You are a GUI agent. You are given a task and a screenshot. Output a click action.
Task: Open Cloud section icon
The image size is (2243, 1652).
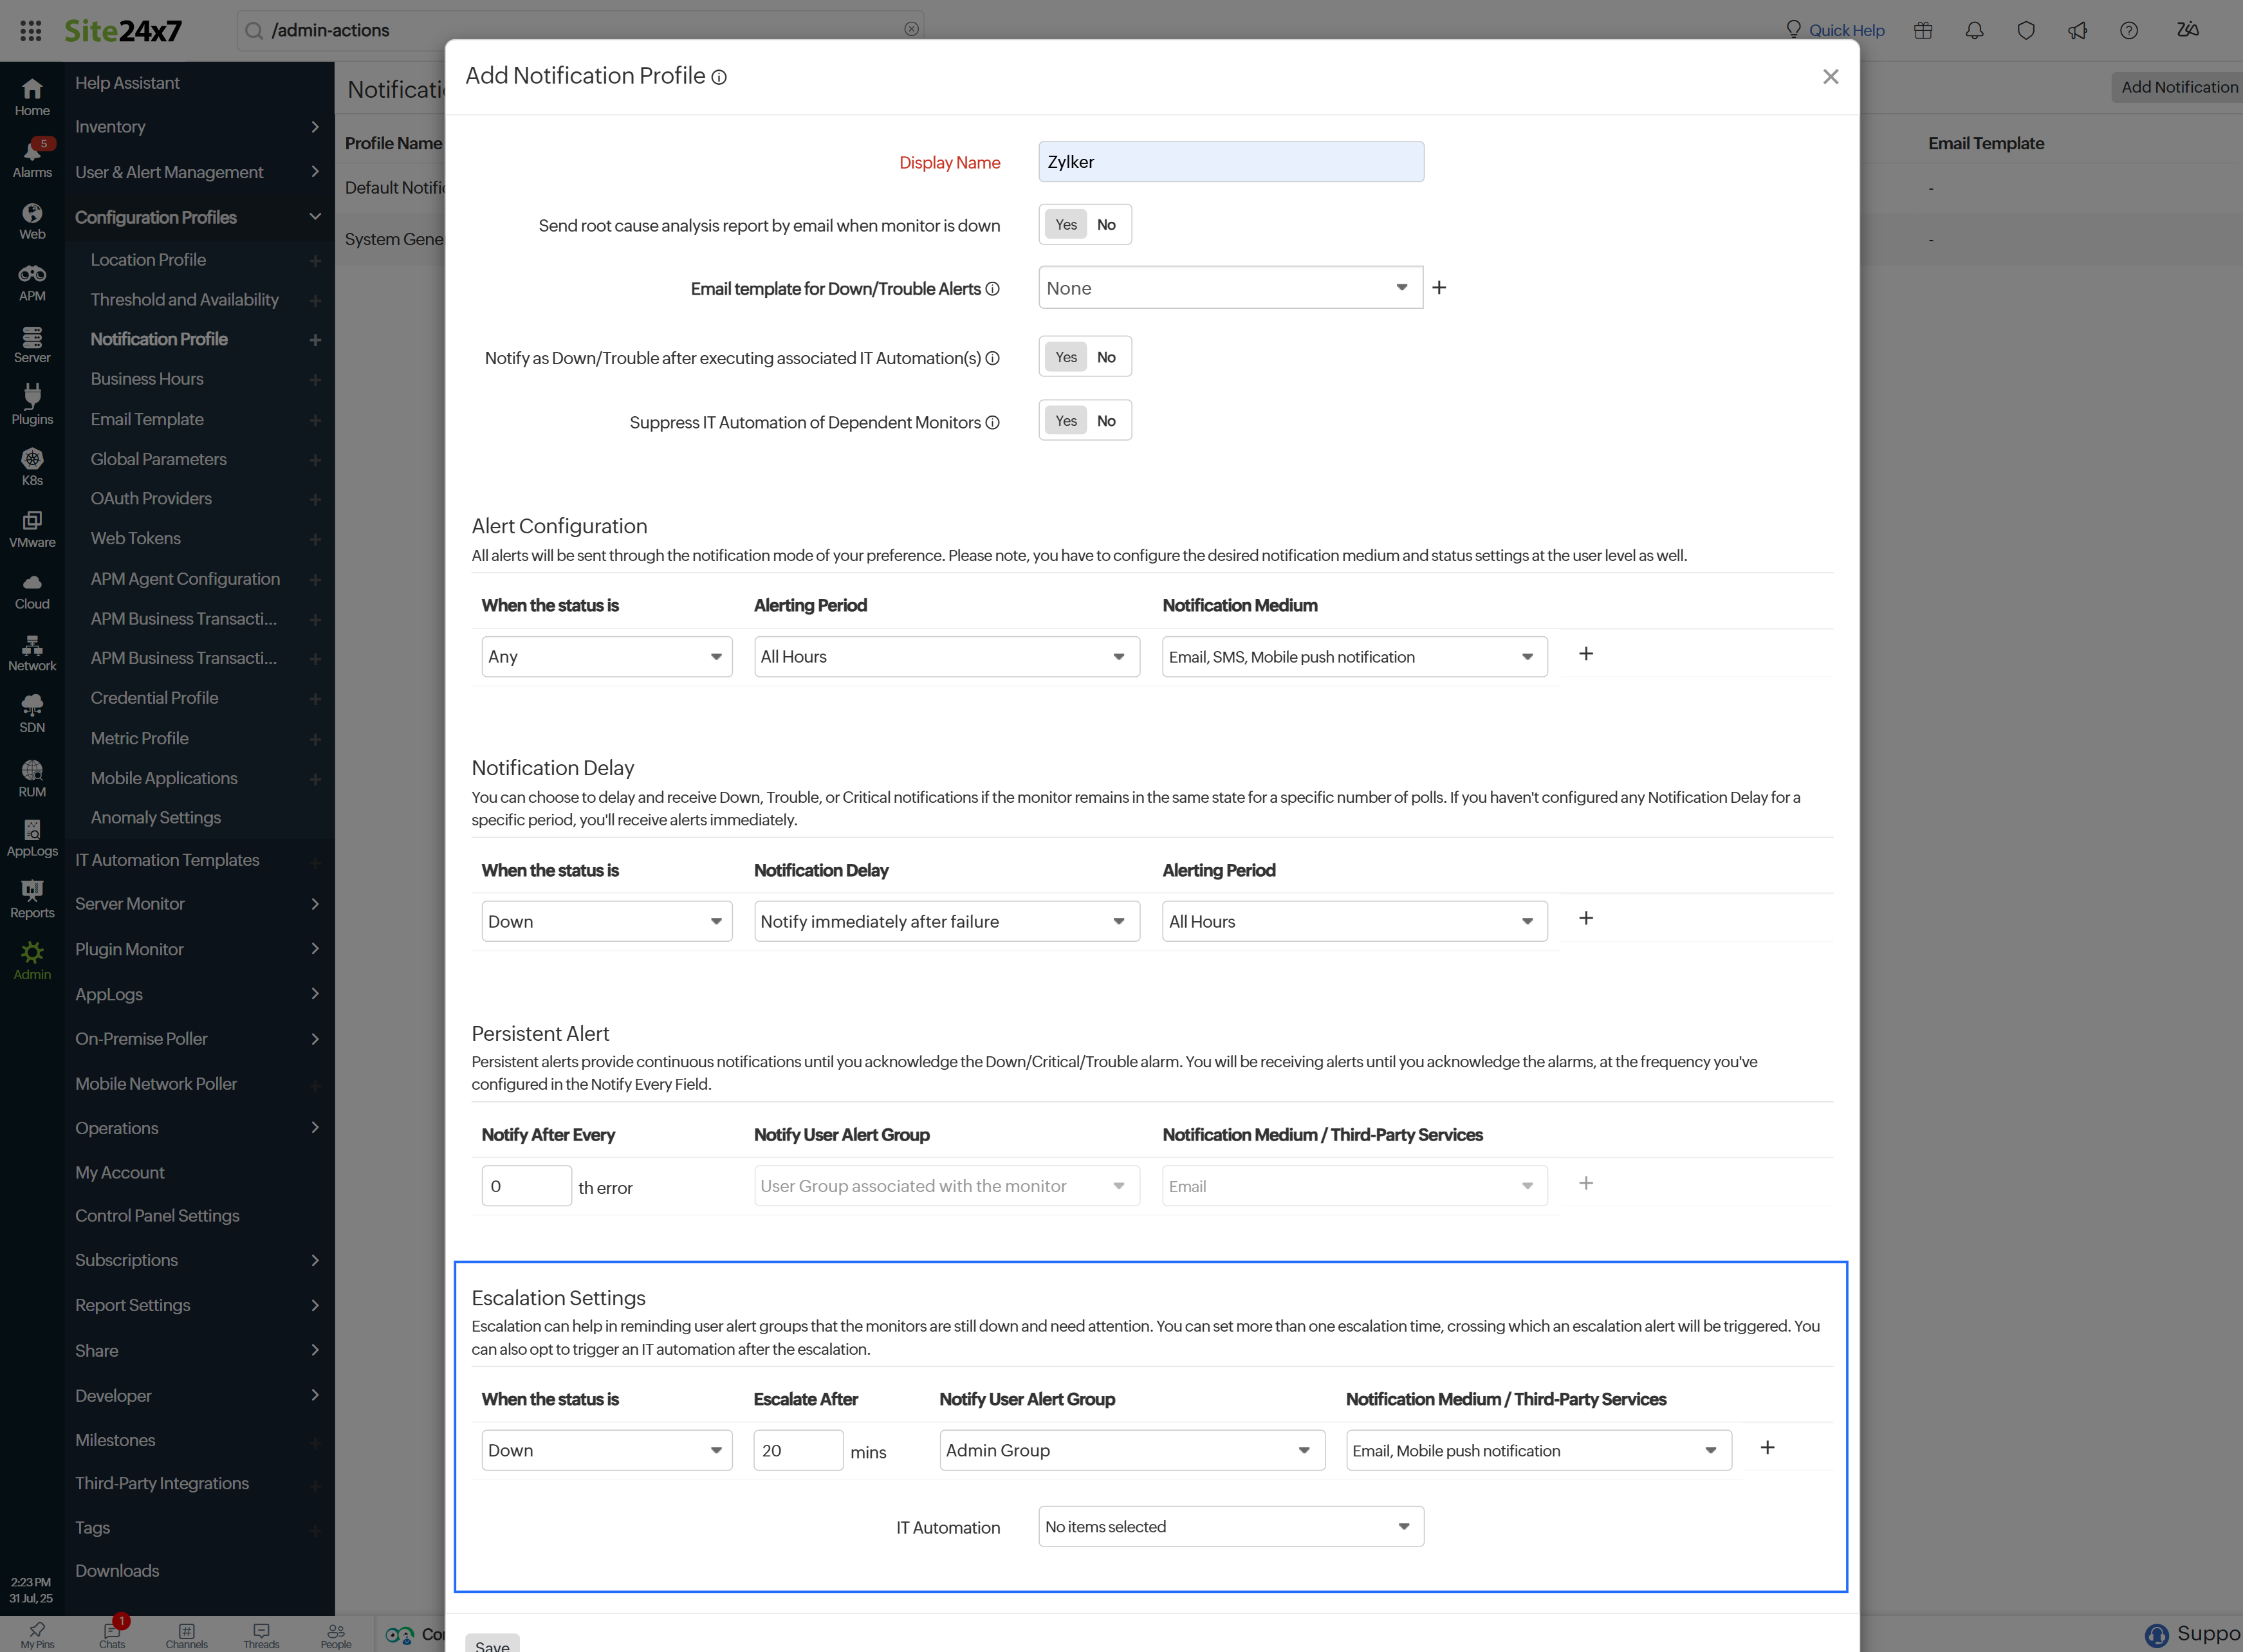(32, 592)
